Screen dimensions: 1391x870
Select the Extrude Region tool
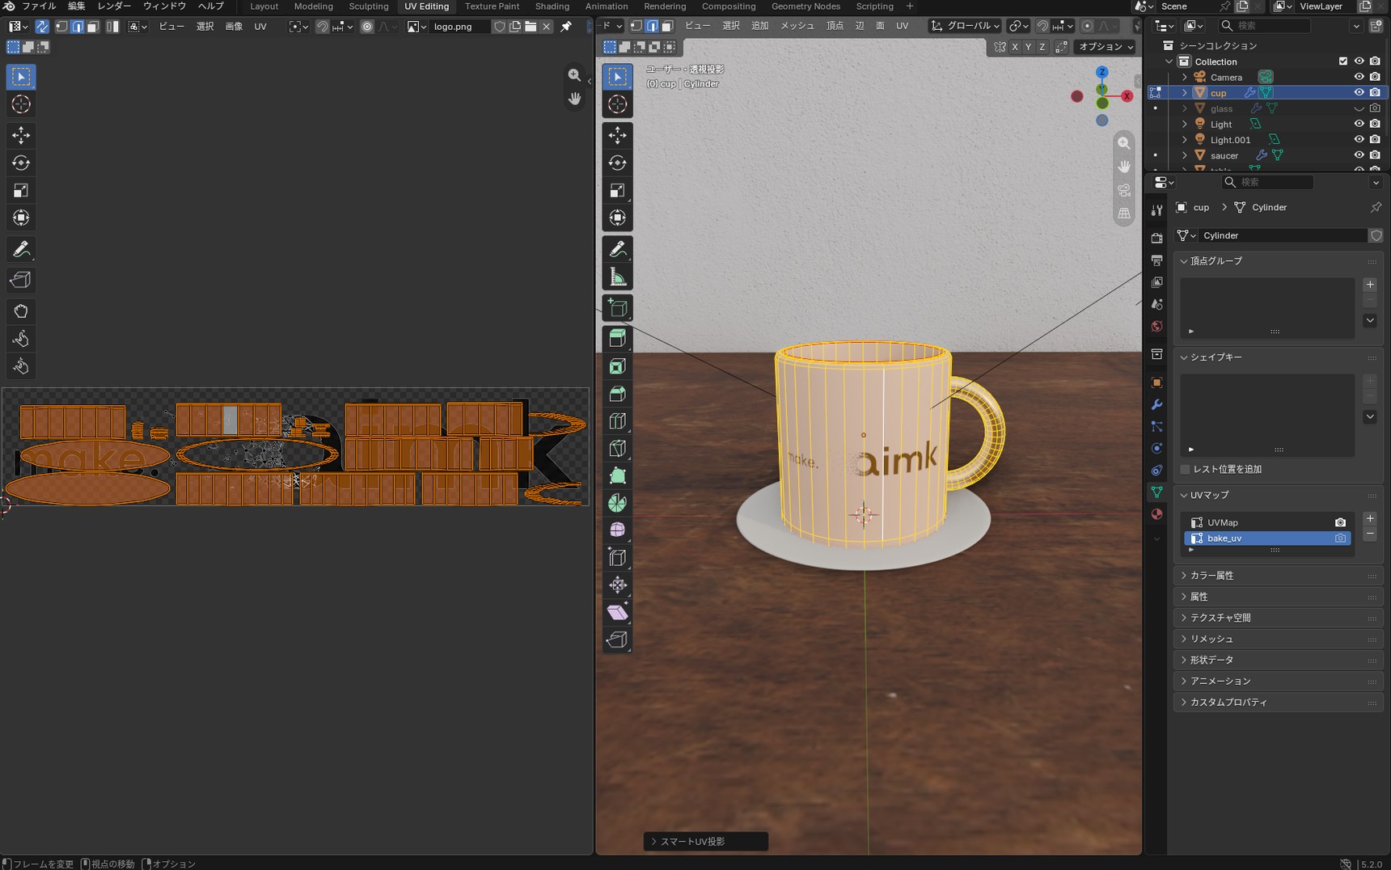[618, 339]
